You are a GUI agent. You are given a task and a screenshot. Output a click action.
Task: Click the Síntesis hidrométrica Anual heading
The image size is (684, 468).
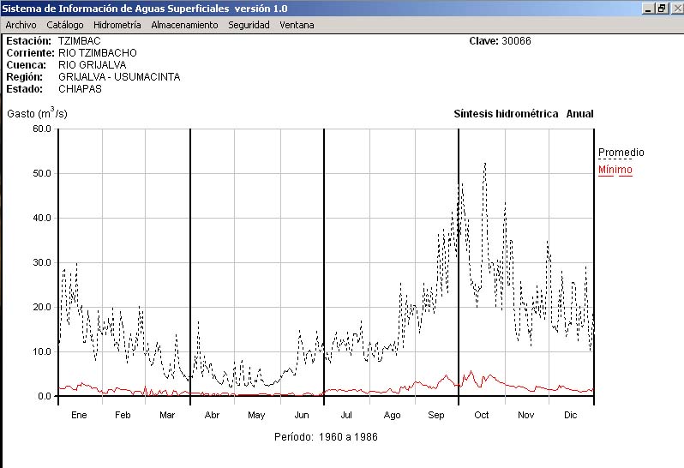[523, 114]
